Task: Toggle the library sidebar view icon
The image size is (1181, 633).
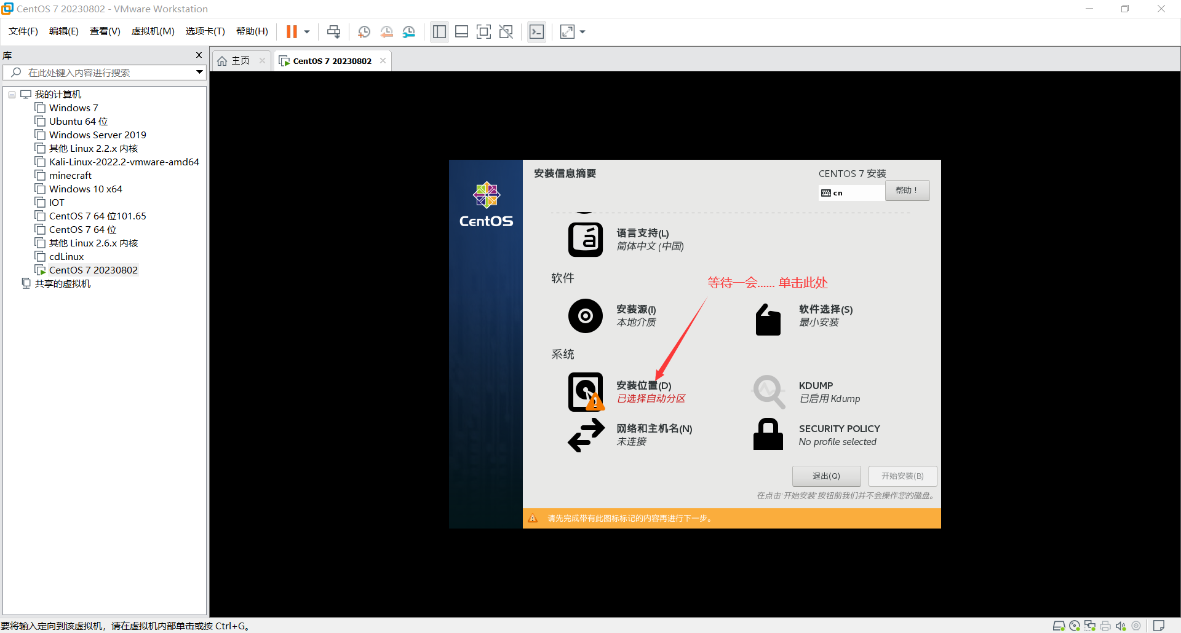Action: tap(439, 32)
